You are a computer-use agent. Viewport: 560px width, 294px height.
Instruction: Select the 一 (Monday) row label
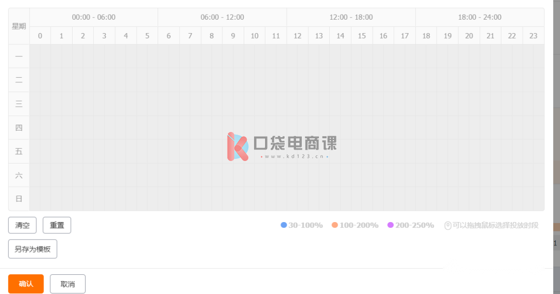coord(19,56)
